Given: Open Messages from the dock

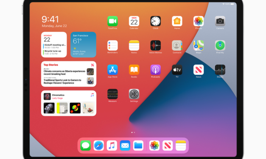Looking at the screenshot, I should pyautogui.click(x=86, y=145).
